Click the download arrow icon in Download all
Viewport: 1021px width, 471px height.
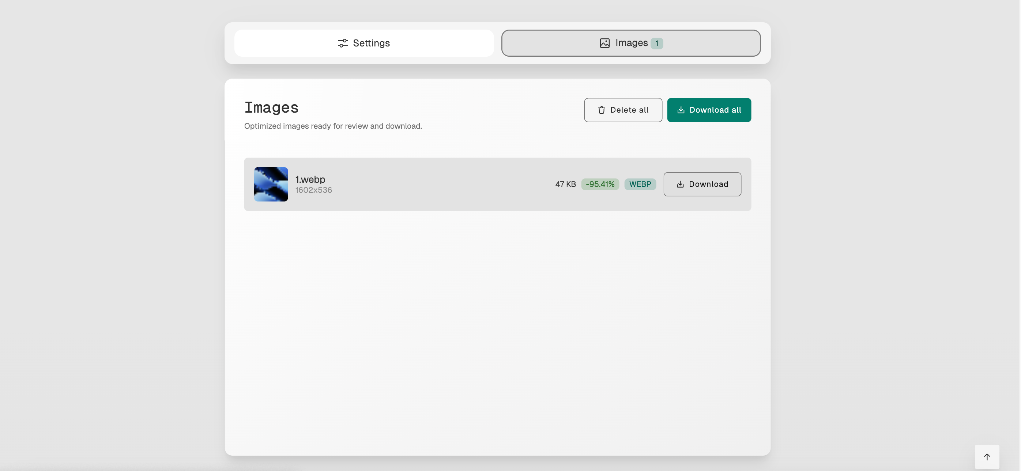point(681,110)
